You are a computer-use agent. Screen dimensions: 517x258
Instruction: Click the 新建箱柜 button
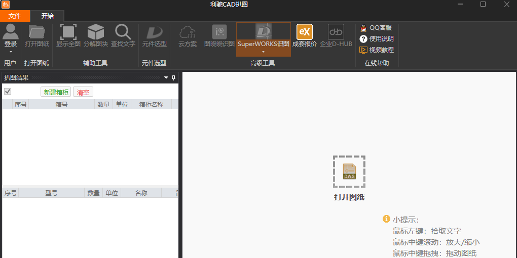click(56, 92)
